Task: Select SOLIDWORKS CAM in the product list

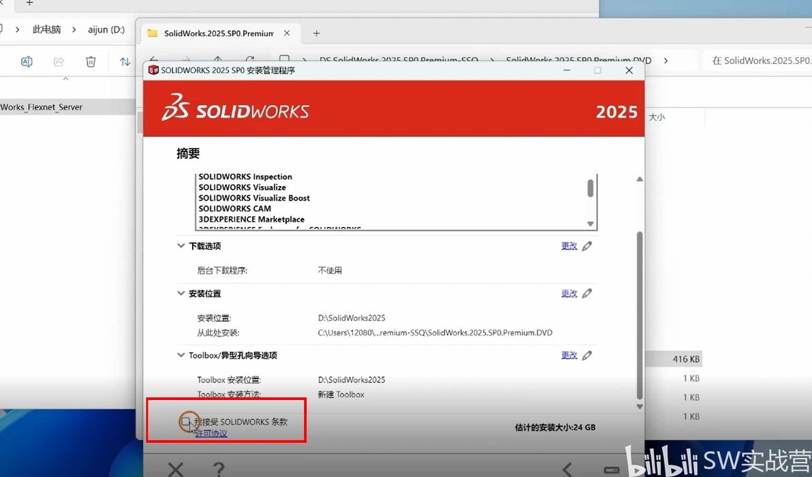Action: pyautogui.click(x=234, y=209)
